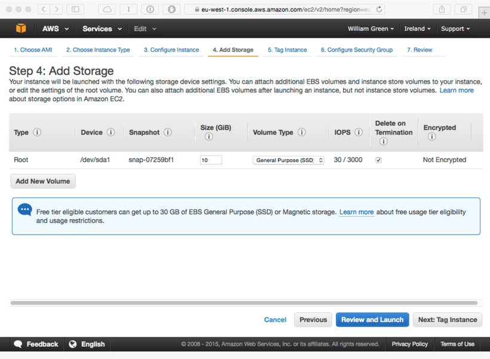Open the Volume Type dropdown
This screenshot has width=490, height=359.
click(289, 160)
